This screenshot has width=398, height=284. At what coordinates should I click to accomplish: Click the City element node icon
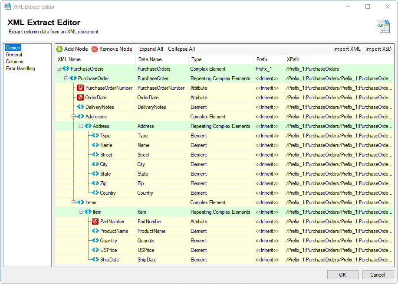95,164
